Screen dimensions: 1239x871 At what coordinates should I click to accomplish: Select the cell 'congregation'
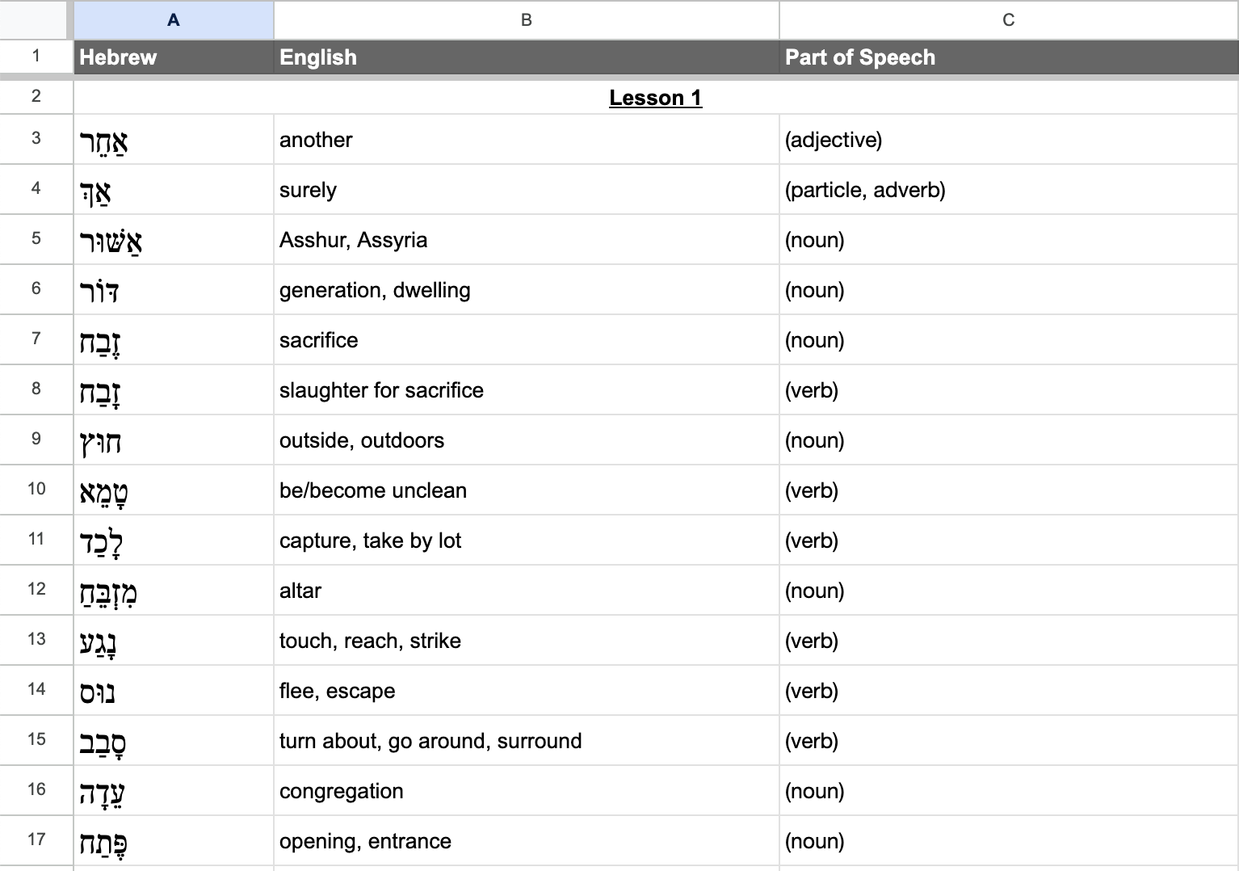[527, 791]
